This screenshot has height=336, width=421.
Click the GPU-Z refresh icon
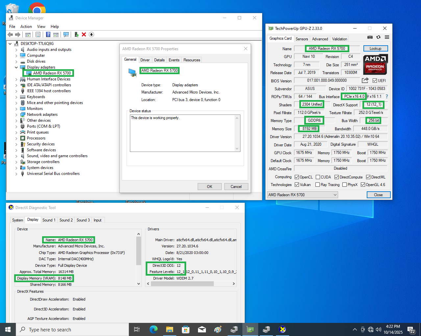(x=379, y=37)
